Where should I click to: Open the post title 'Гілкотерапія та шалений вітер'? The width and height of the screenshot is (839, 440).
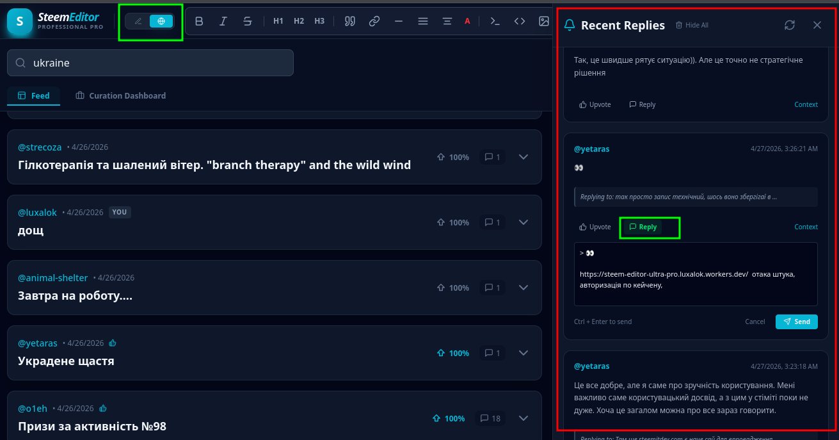(214, 165)
